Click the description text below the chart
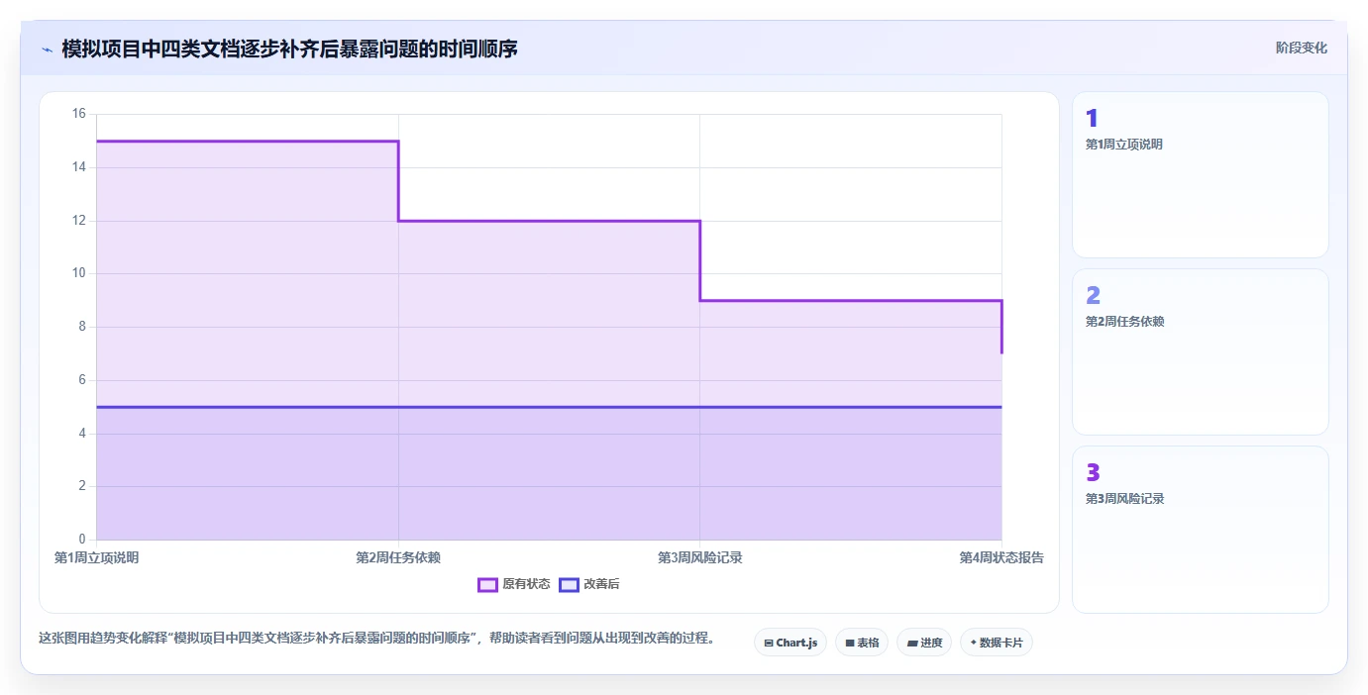The width and height of the screenshot is (1368, 695). pos(376,638)
